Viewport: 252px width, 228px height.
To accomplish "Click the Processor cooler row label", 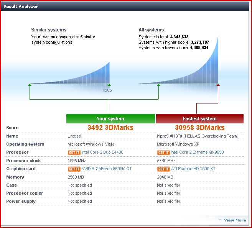I will tap(25, 193).
